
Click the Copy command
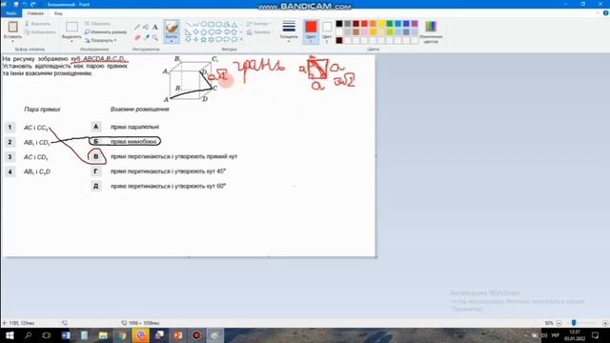[x=40, y=31]
